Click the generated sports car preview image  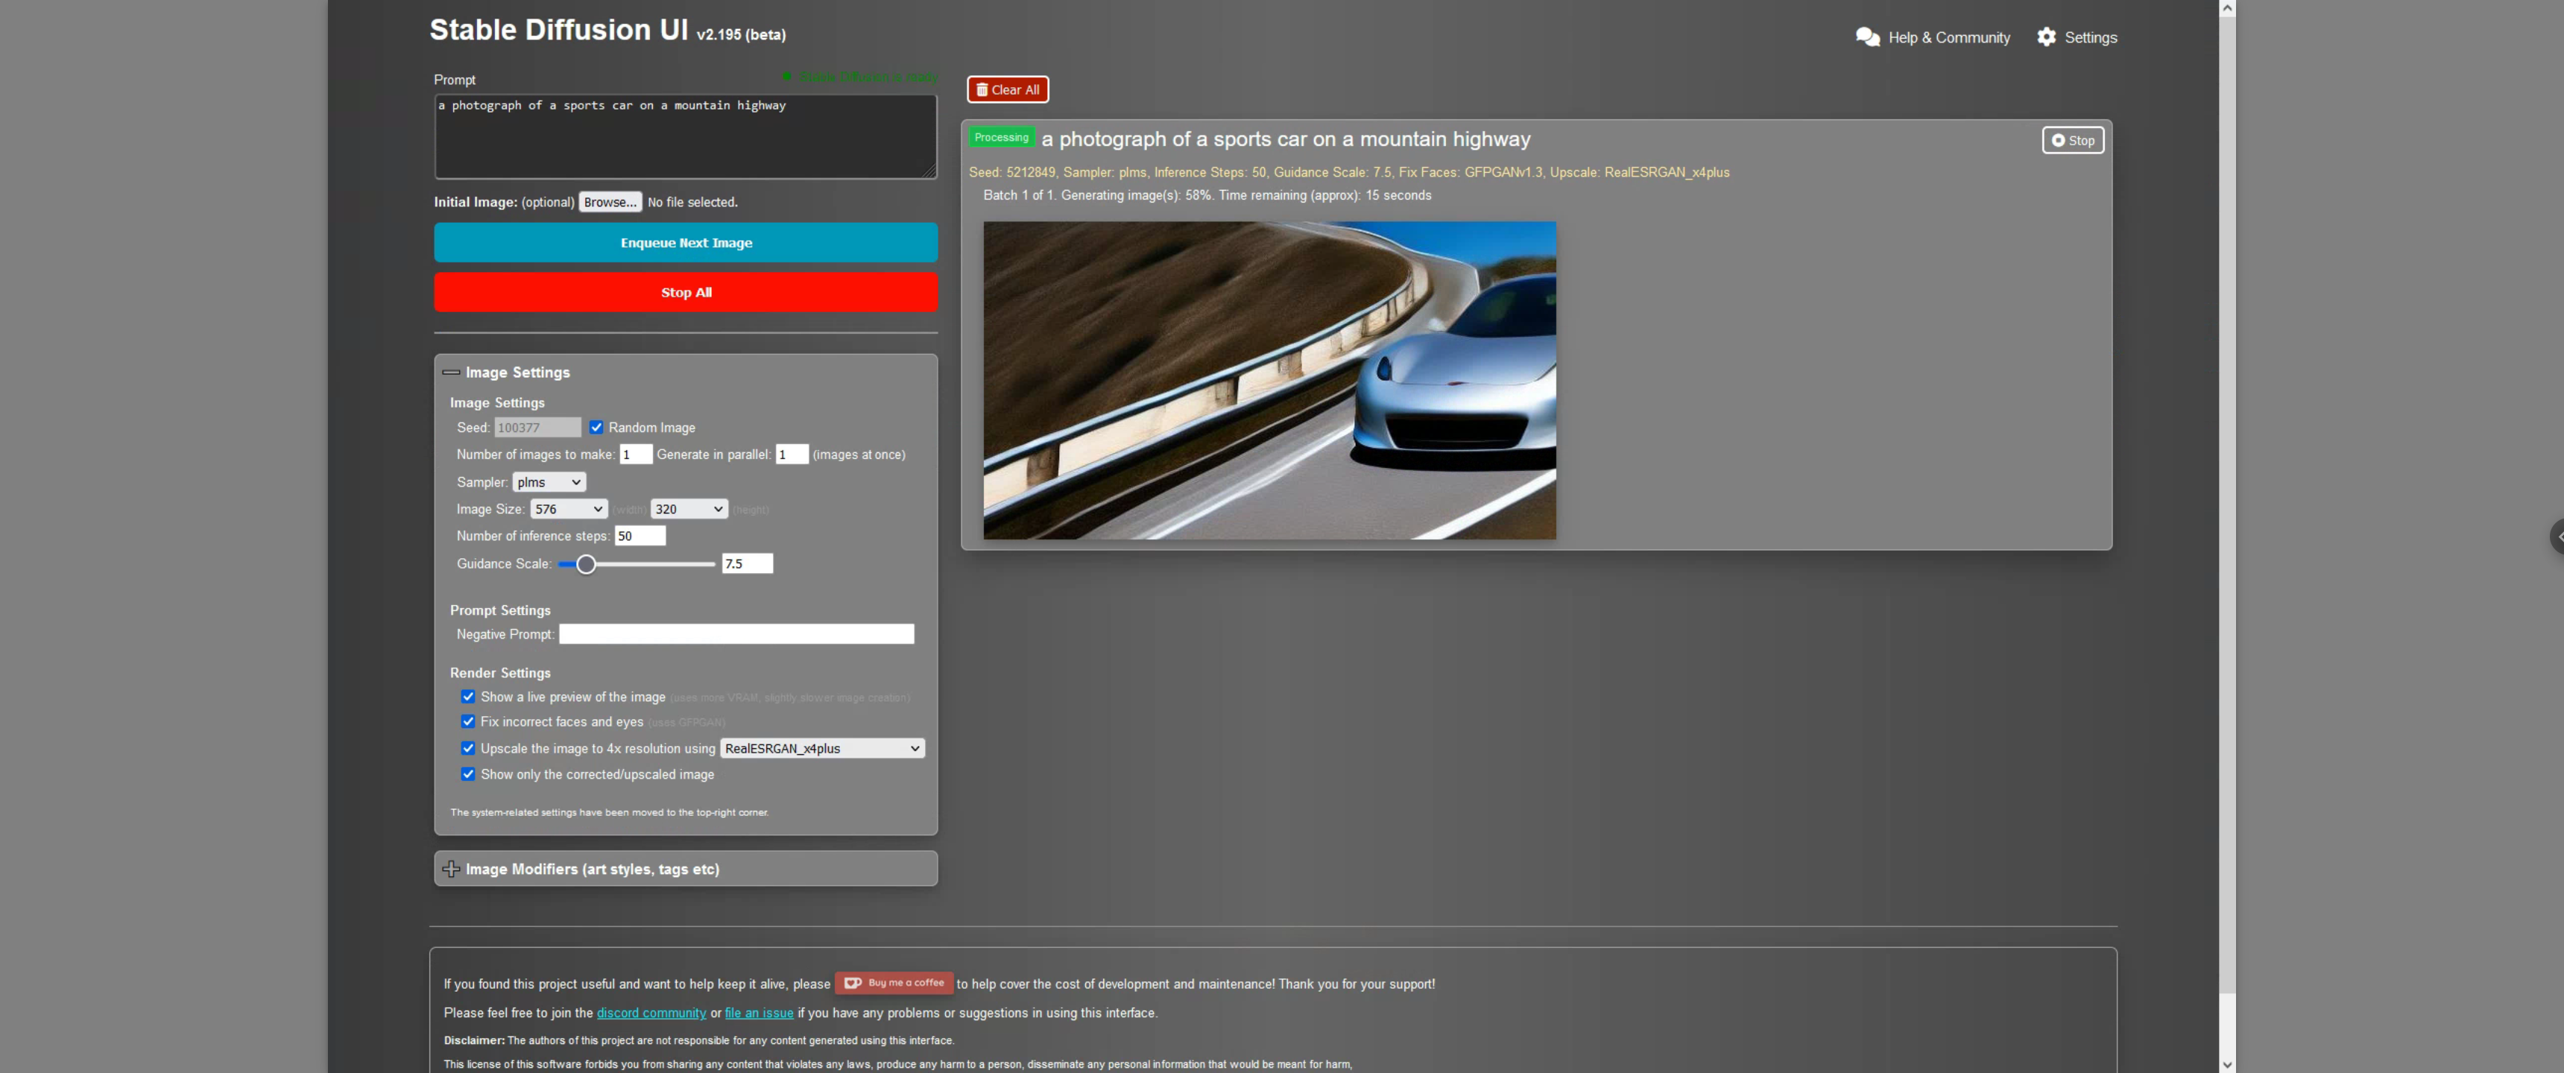click(x=1269, y=380)
